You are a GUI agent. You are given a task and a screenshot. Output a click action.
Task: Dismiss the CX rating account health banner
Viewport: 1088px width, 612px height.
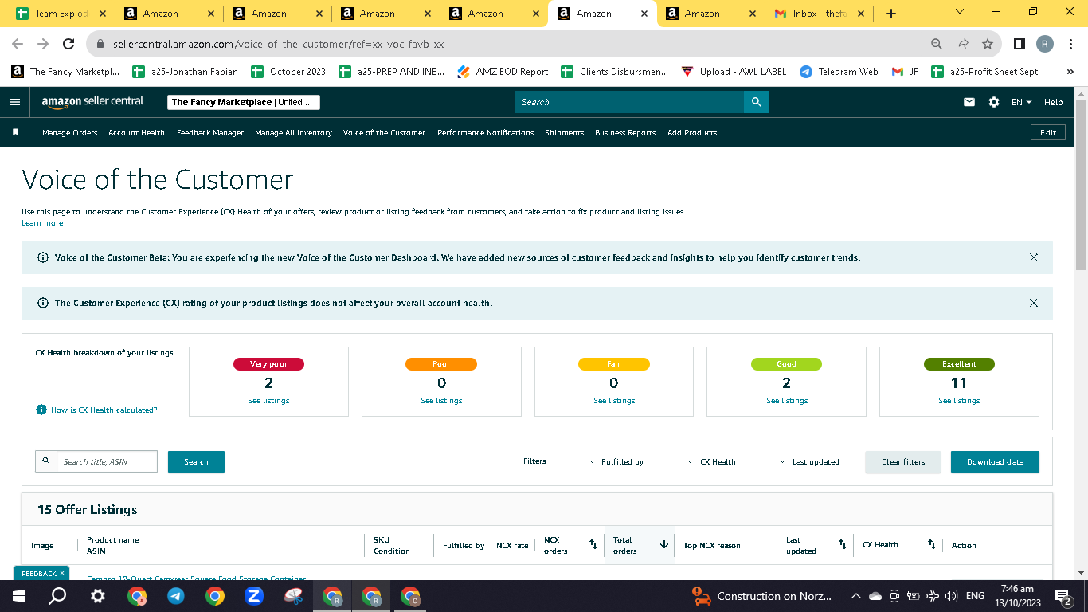pos(1034,303)
